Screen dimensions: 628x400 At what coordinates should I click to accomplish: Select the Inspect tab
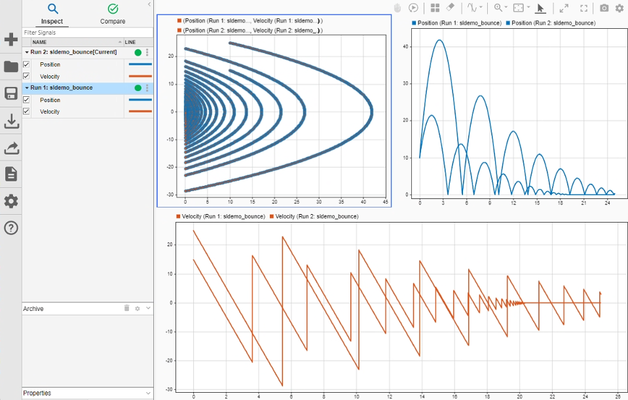52,14
